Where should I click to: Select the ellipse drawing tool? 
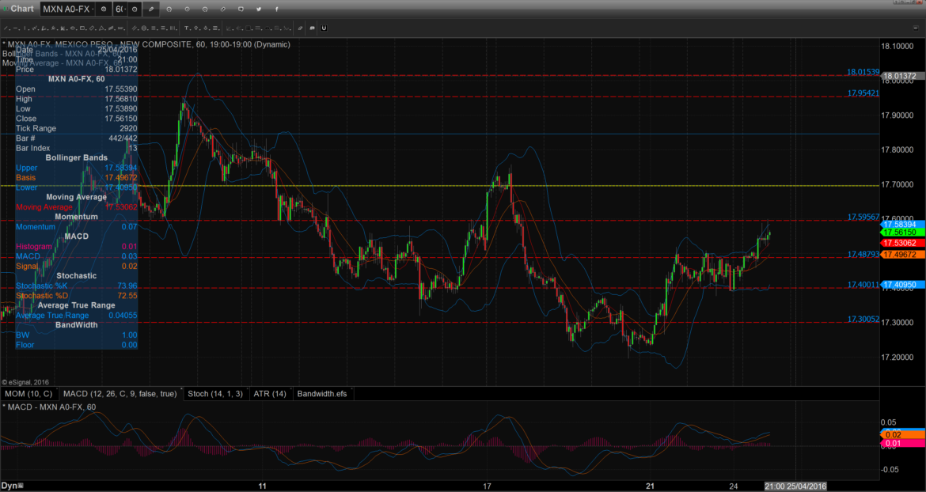pyautogui.click(x=73, y=28)
